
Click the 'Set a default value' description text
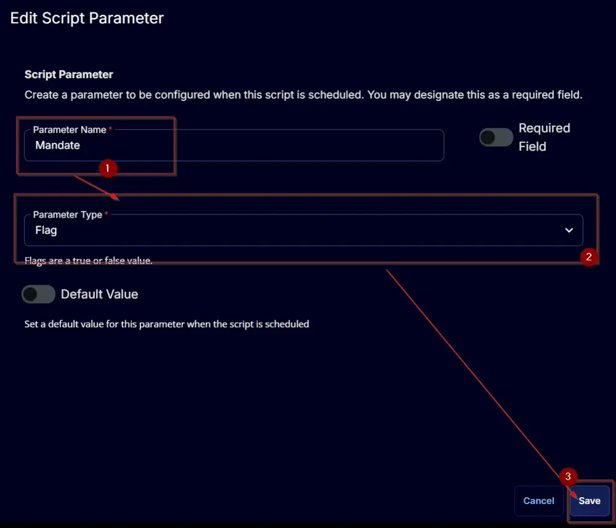click(x=166, y=324)
